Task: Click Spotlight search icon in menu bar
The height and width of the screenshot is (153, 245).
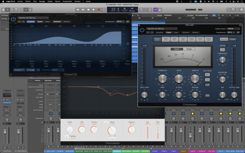Action: pos(230,1)
